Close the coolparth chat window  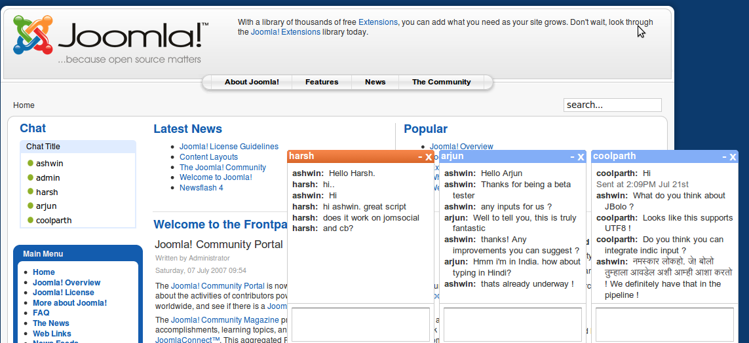pyautogui.click(x=733, y=157)
